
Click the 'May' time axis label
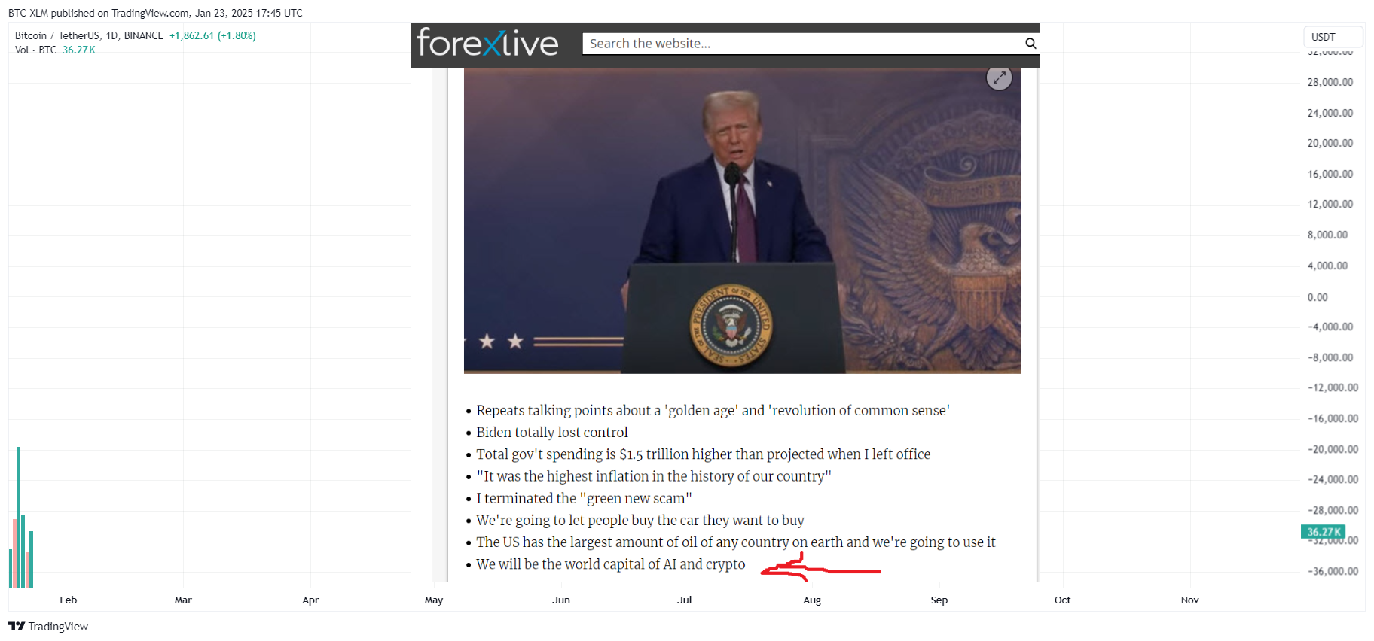tap(434, 600)
